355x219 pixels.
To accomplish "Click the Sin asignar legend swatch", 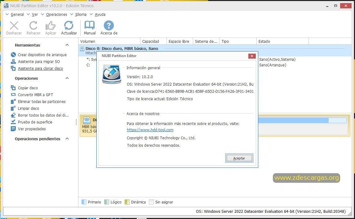I will click(151, 202).
